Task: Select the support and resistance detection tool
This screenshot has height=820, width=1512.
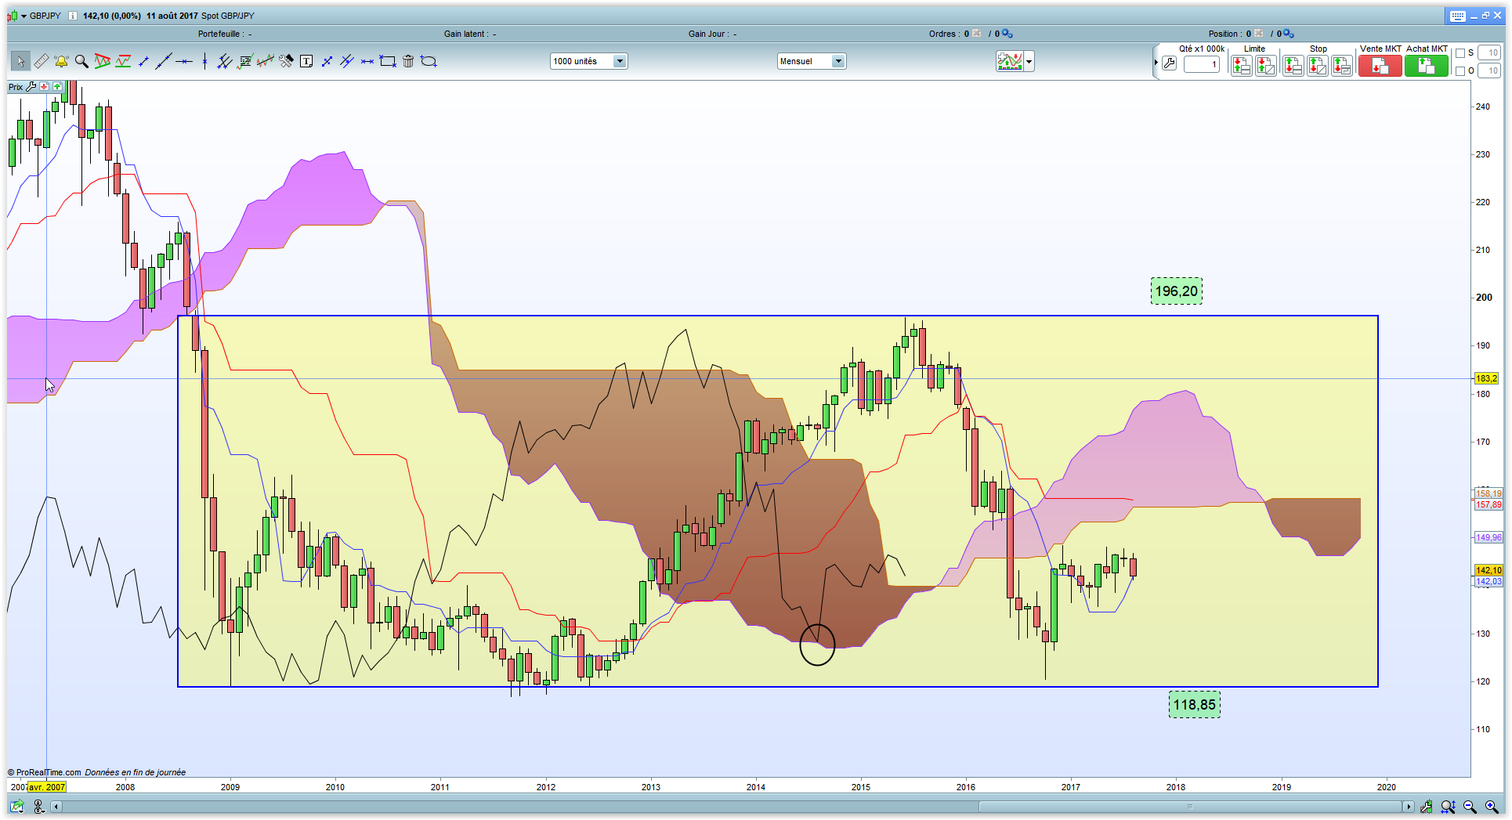Action: 123,61
